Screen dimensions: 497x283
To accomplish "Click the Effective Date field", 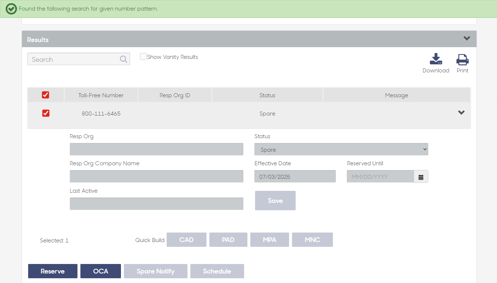I will click(295, 177).
